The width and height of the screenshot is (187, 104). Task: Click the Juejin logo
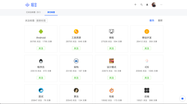[x=31, y=5]
